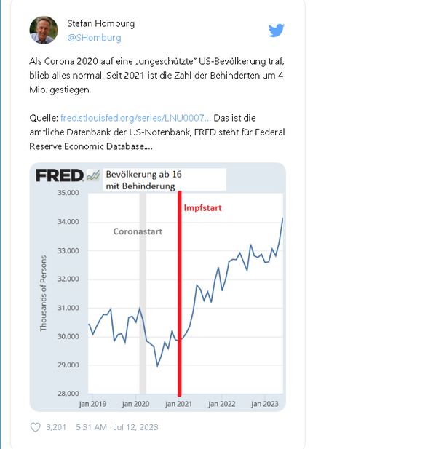Click the FRED logo in the chart
The image size is (436, 449).
(60, 175)
